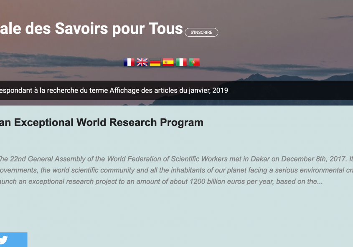Choose the German flag language option
Screen dimensions: 353x247
point(155,62)
